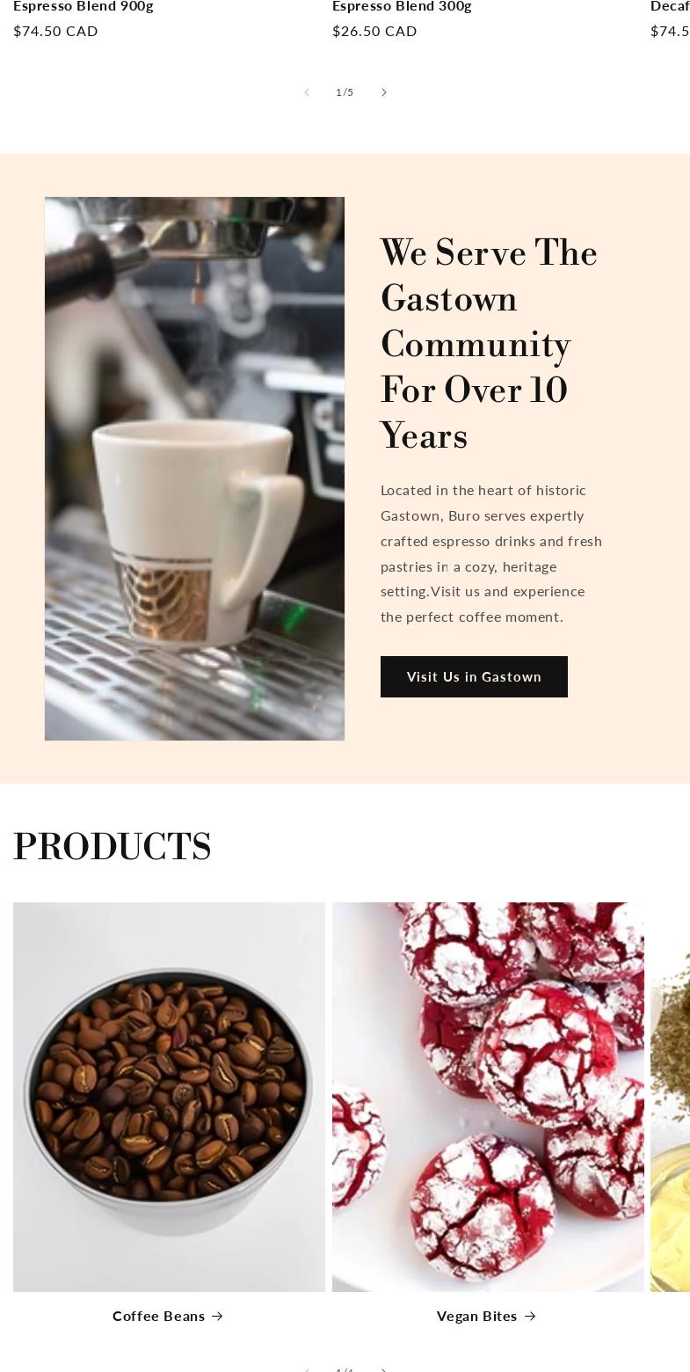The width and height of the screenshot is (690, 1372).
Task: Click the partially visible third collection image
Action: click(670, 1097)
